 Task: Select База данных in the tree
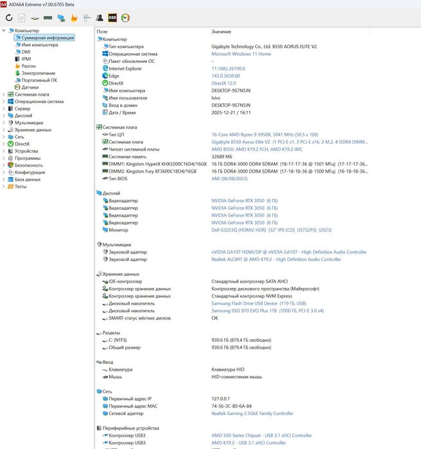click(x=24, y=179)
